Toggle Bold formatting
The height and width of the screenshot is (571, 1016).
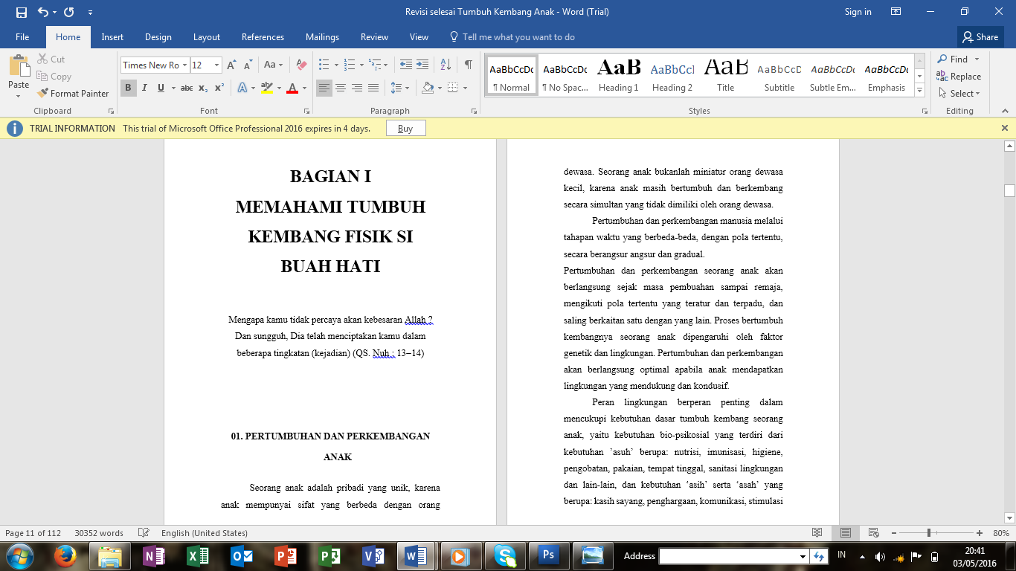128,88
